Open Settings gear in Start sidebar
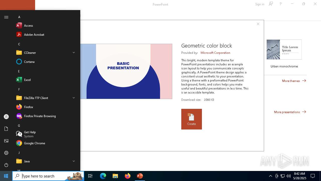The image size is (321, 181). (6, 153)
